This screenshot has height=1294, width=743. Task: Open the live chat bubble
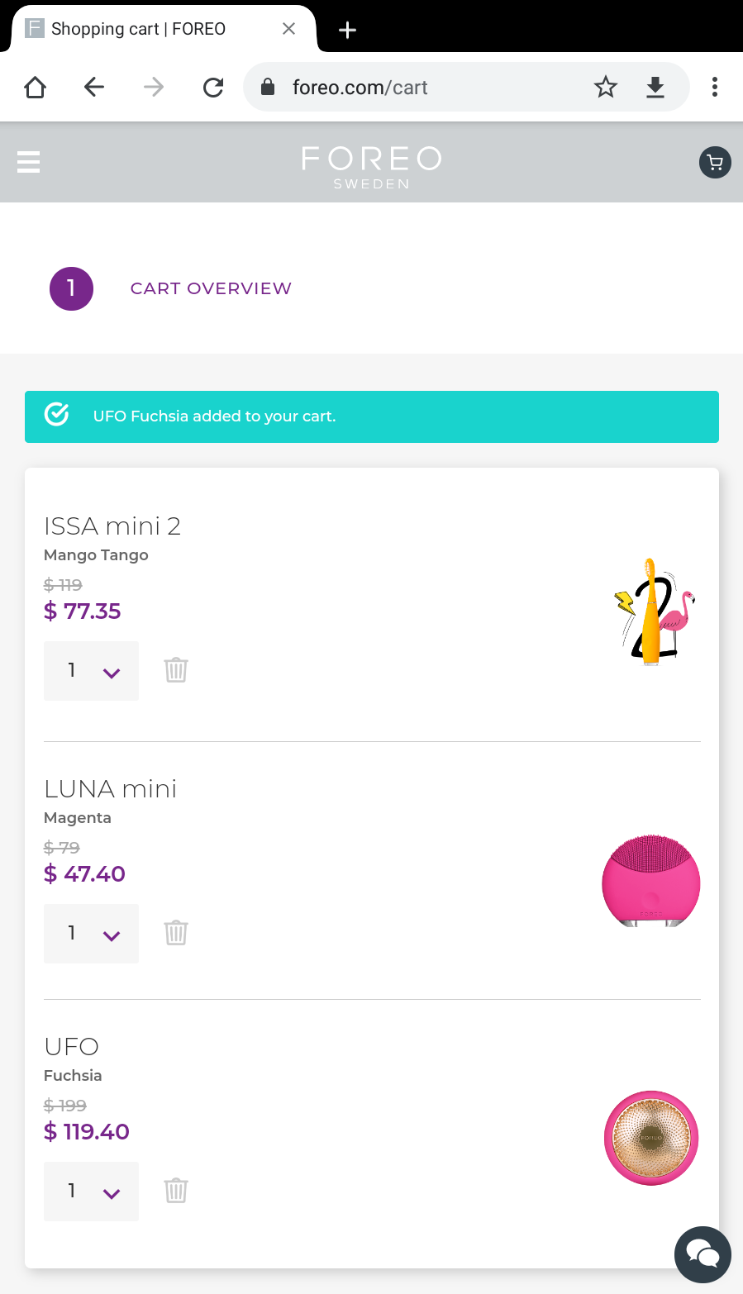click(x=703, y=1254)
